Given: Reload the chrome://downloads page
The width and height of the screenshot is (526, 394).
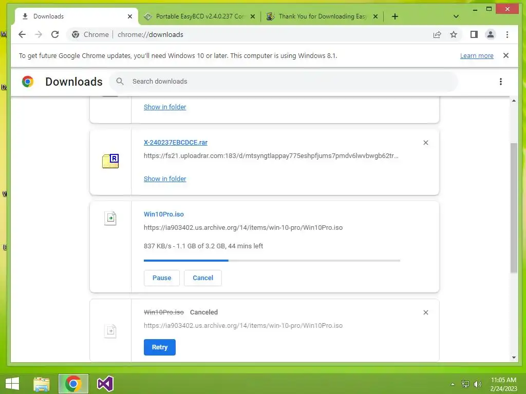Looking at the screenshot, I should (x=55, y=34).
